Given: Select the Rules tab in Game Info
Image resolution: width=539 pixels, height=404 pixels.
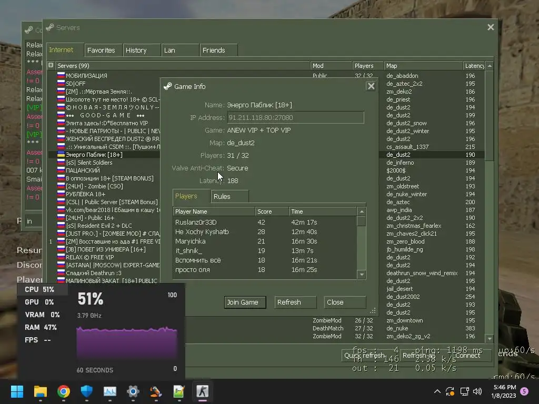Looking at the screenshot, I should 229,197.
